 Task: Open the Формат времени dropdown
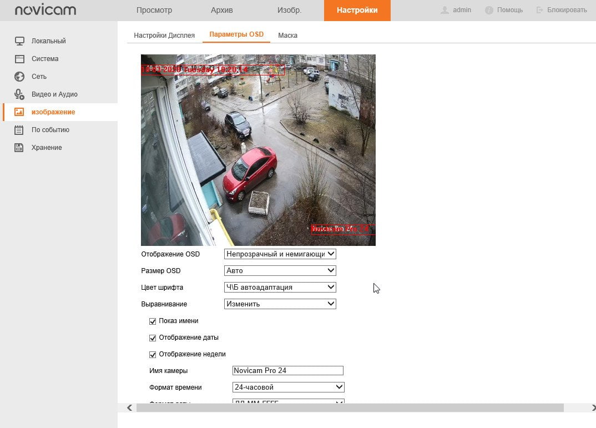[289, 387]
